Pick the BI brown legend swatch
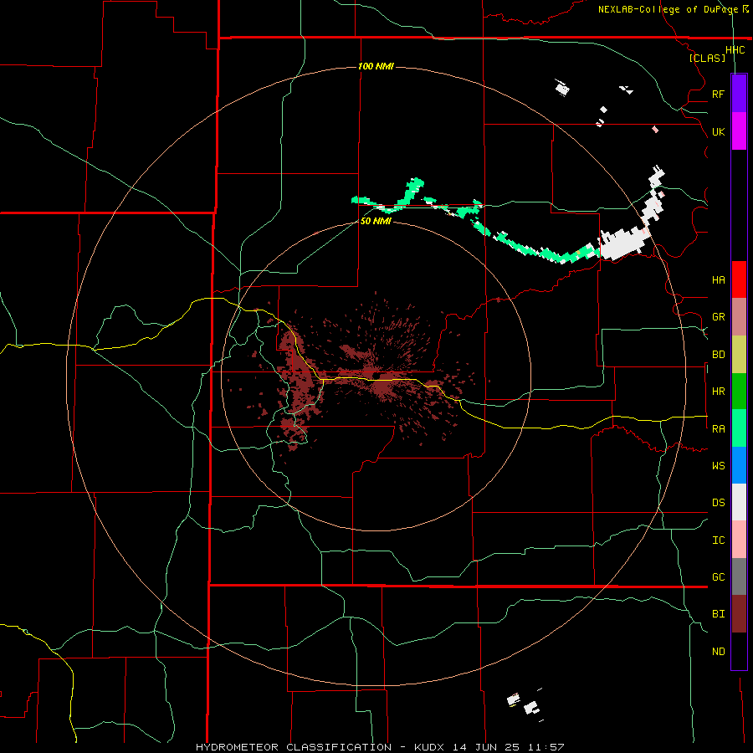 point(739,614)
